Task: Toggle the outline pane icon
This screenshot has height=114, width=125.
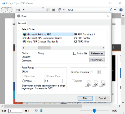Action: pyautogui.click(x=48, y=10)
